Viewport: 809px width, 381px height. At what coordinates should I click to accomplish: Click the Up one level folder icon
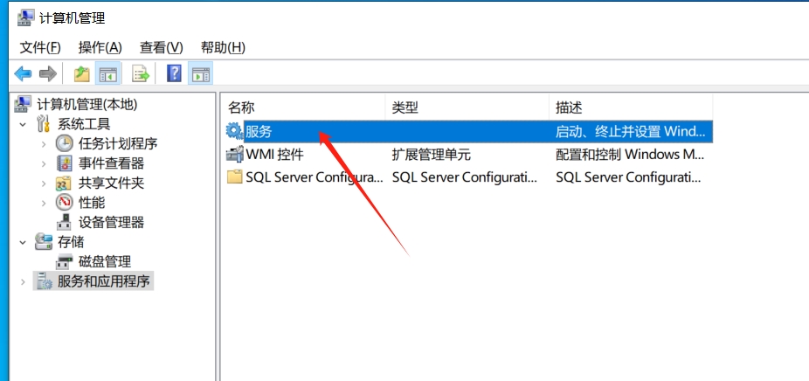(x=81, y=73)
